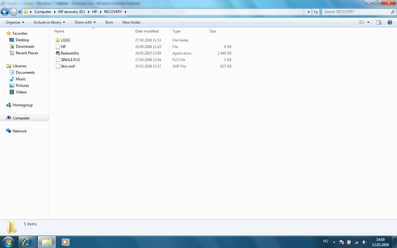Click the HP breadcrumb segment
This screenshot has height=248, width=397.
(x=95, y=12)
